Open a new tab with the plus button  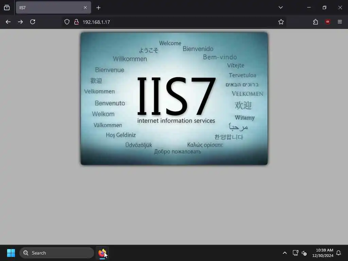click(98, 8)
